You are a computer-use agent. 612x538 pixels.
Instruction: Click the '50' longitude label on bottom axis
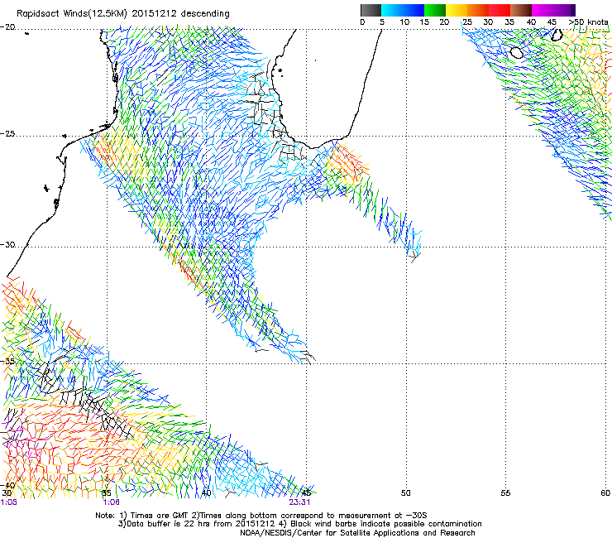point(406,493)
